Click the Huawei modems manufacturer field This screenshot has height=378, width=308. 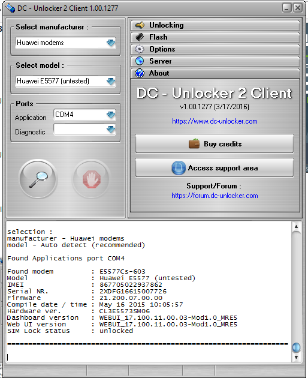click(x=65, y=43)
